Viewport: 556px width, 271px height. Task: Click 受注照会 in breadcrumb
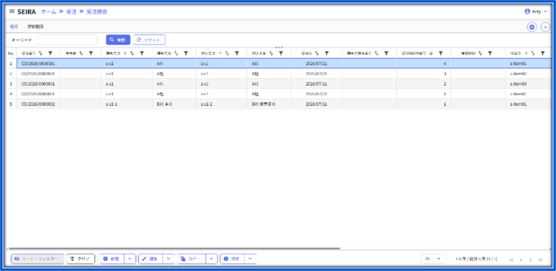coord(97,12)
